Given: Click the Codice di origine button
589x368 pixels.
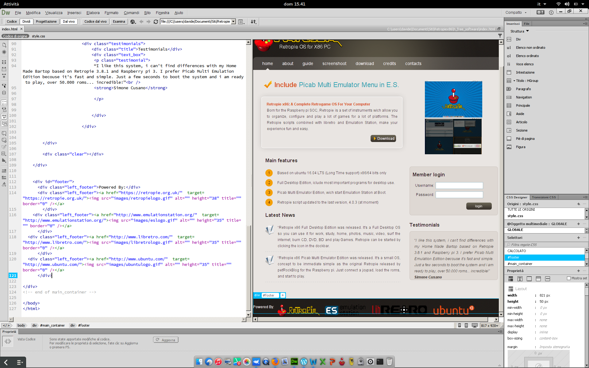Looking at the screenshot, I should (15, 36).
